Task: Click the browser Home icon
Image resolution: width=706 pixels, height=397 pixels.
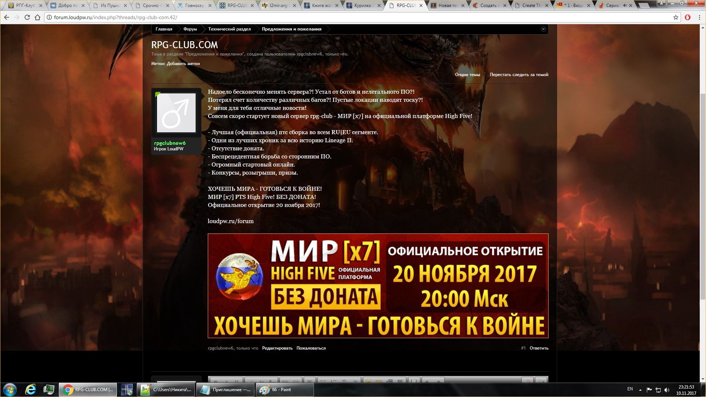Action: [37, 17]
